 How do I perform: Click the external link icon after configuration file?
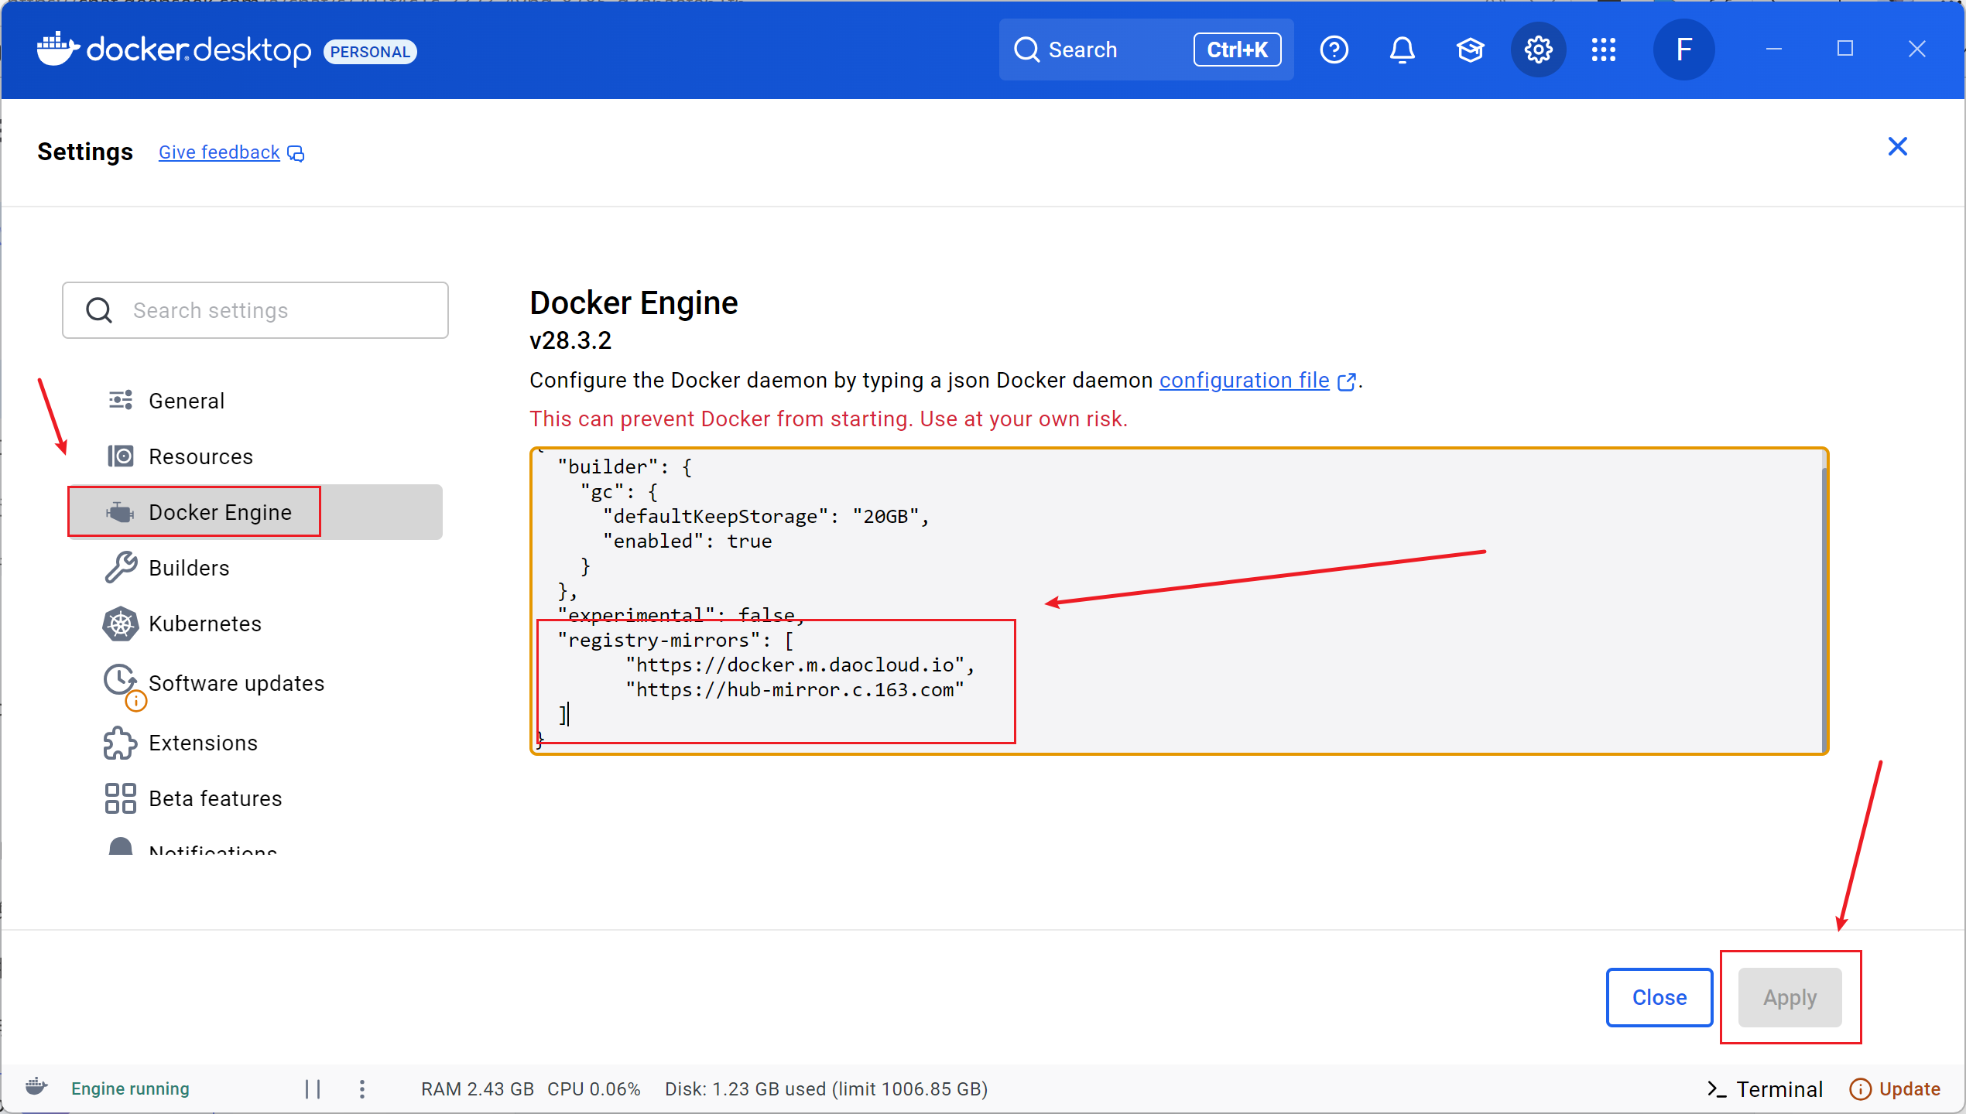[x=1346, y=381]
